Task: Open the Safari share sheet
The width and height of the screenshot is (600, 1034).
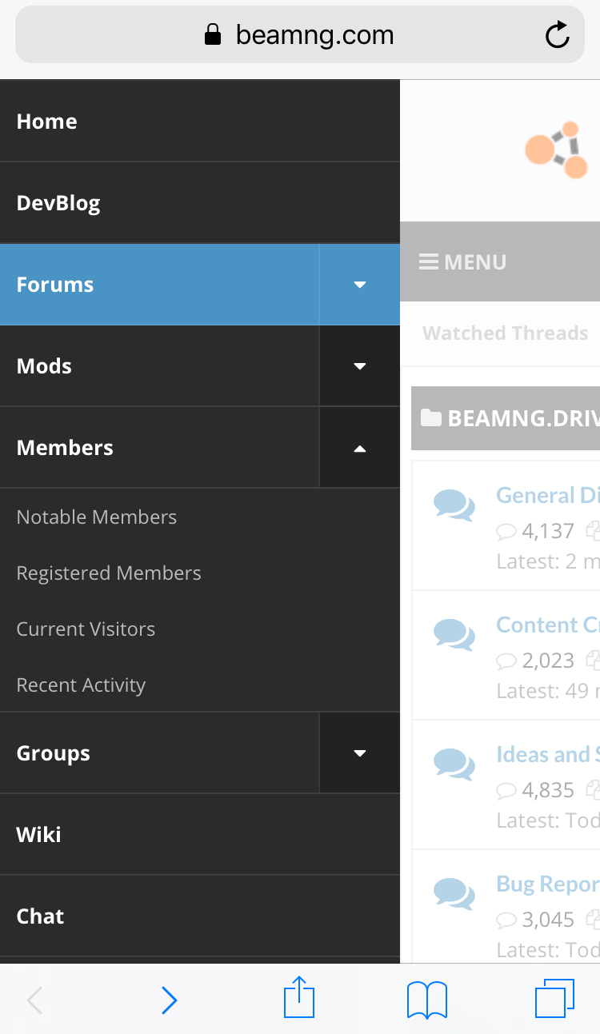Action: click(299, 996)
